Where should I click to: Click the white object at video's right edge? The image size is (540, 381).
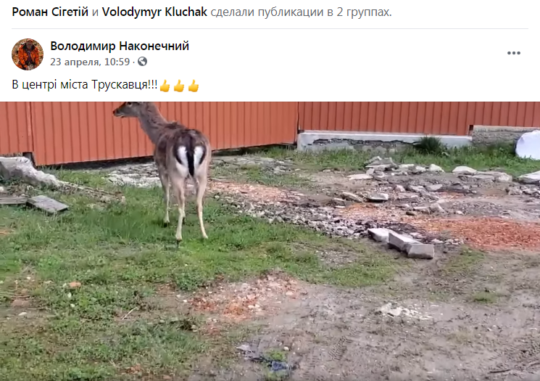point(528,145)
